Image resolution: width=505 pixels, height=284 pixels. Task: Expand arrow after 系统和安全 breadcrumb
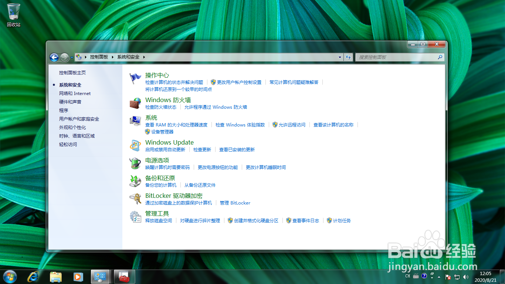coord(144,57)
